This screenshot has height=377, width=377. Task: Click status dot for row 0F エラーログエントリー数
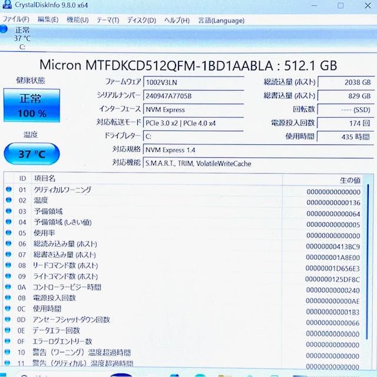point(8,341)
